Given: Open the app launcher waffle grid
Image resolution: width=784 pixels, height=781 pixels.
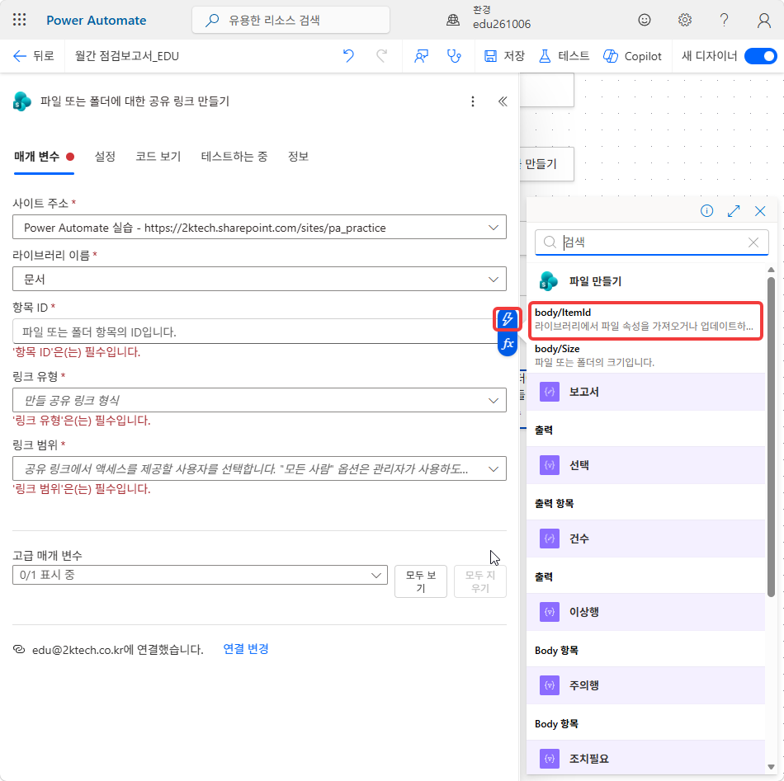Looking at the screenshot, I should (20, 20).
